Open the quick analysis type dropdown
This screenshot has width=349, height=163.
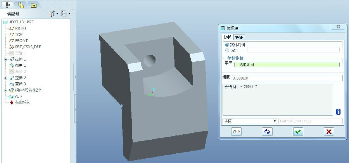point(249,121)
